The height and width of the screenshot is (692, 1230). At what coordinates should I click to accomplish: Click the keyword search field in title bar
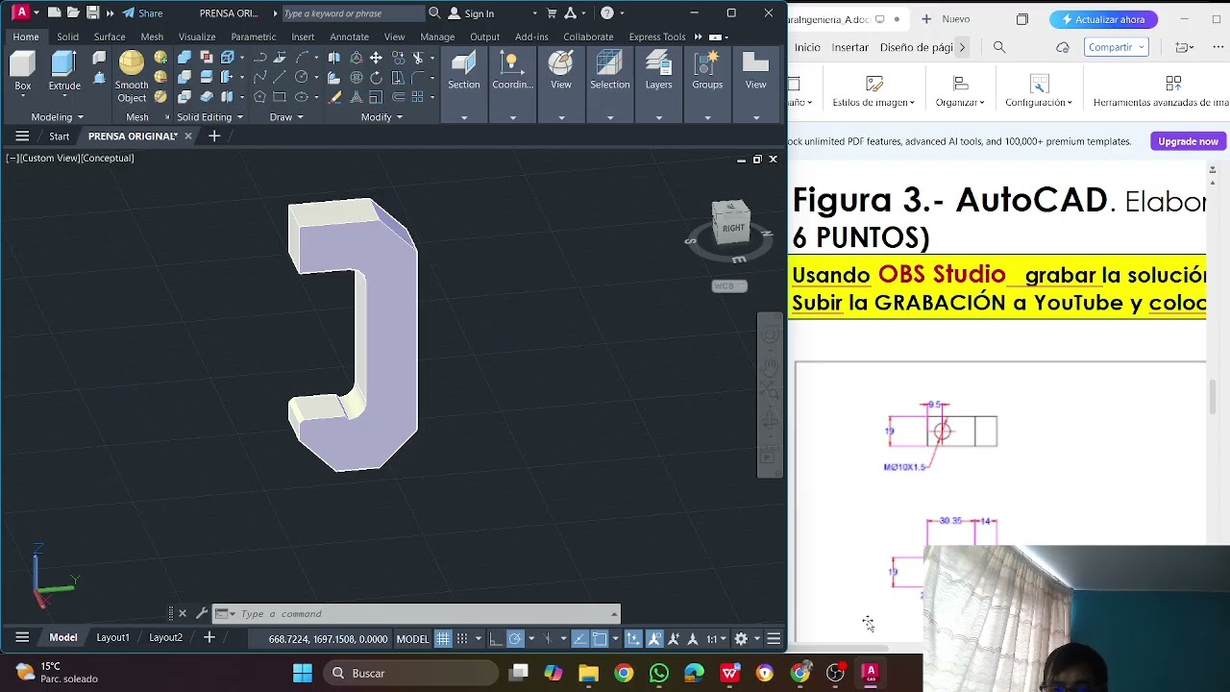352,13
